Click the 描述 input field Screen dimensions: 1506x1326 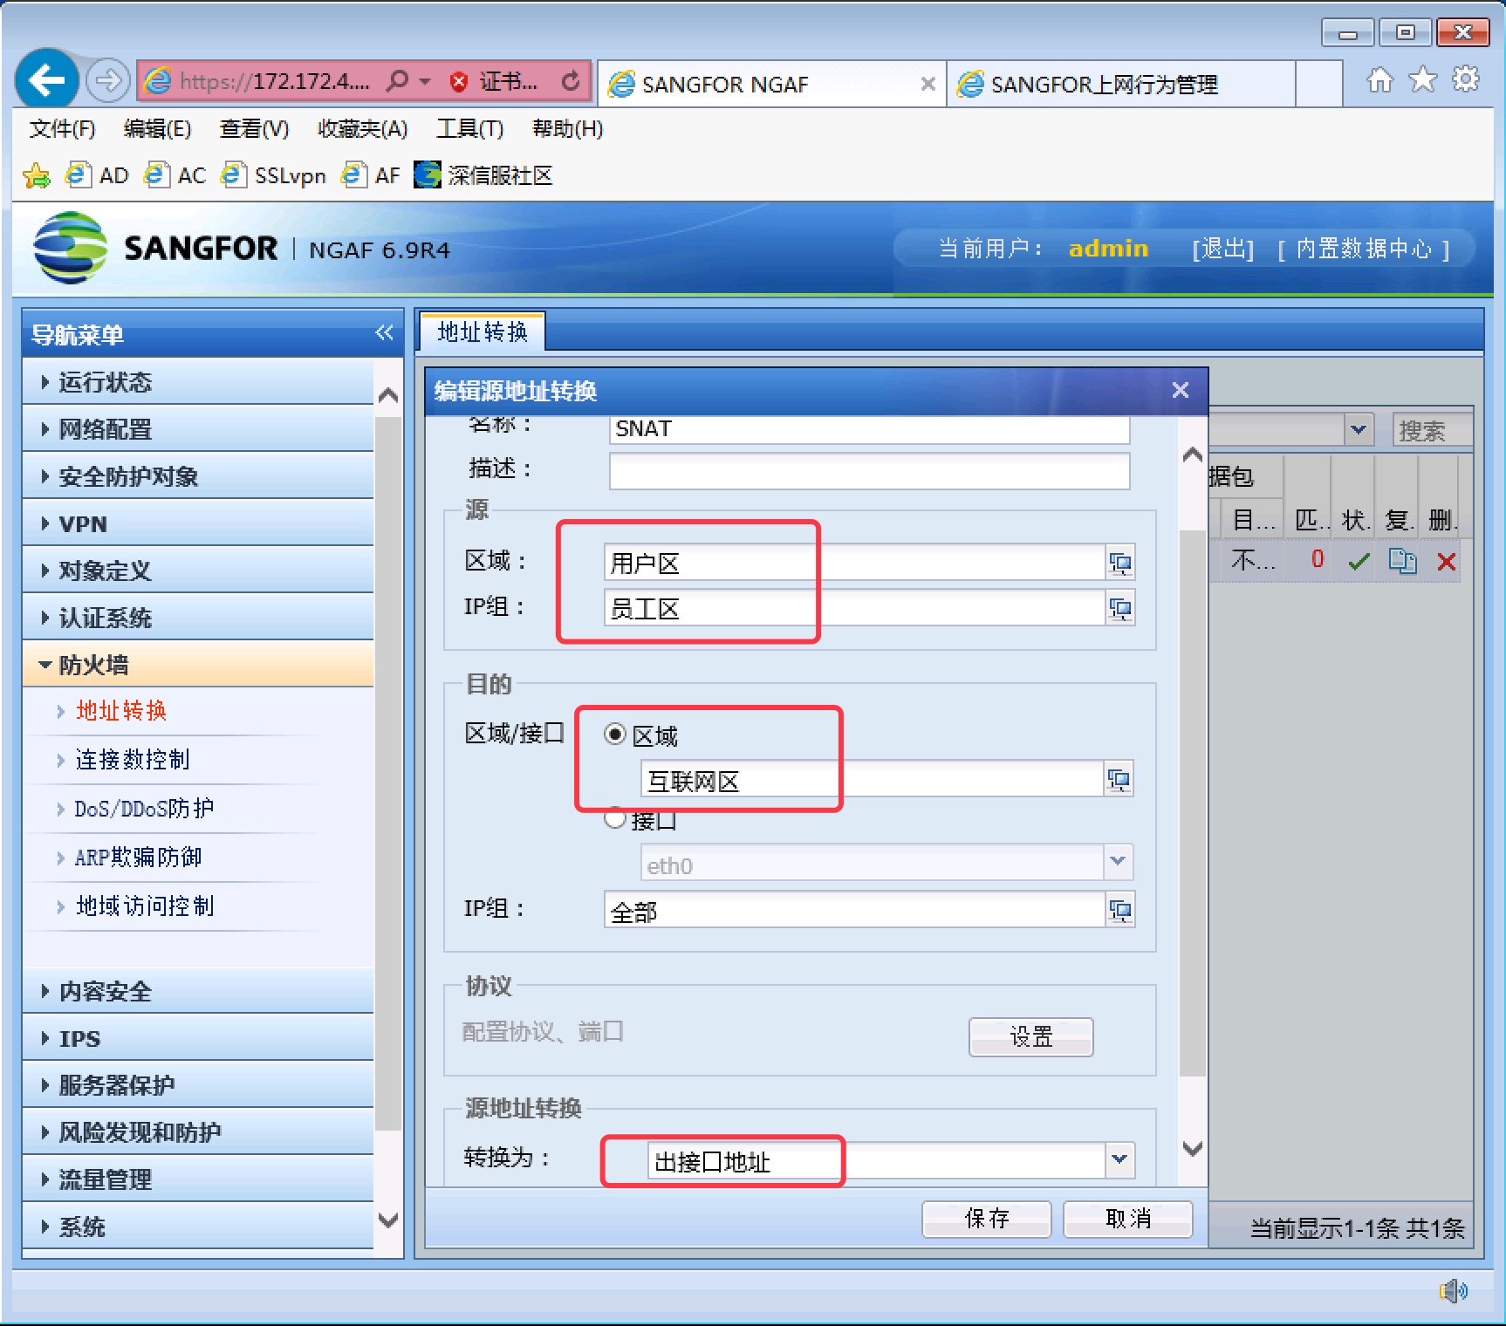(x=869, y=470)
